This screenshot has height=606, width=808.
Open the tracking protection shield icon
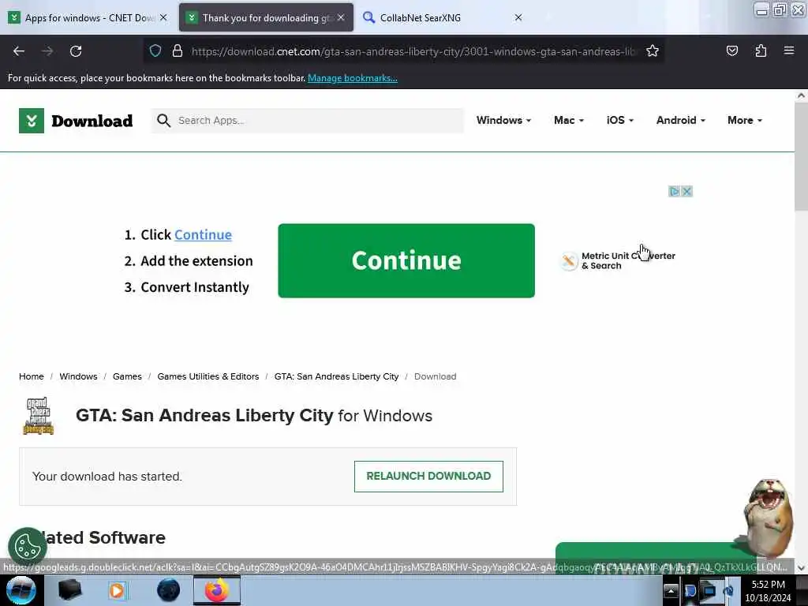(155, 51)
